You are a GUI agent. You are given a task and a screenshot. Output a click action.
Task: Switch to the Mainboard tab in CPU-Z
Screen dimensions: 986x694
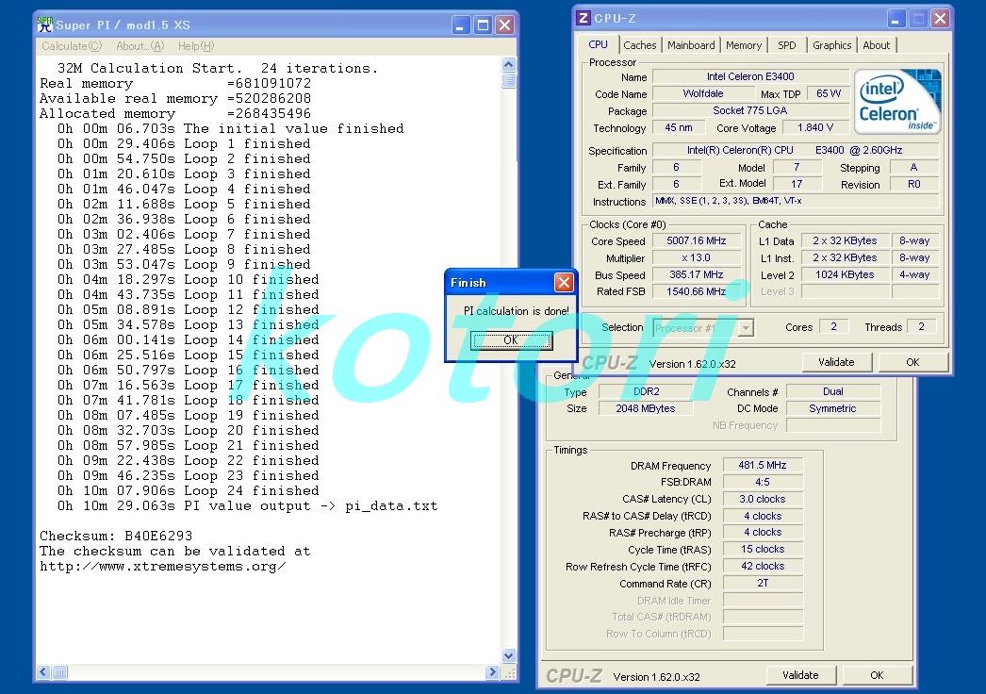tap(691, 45)
